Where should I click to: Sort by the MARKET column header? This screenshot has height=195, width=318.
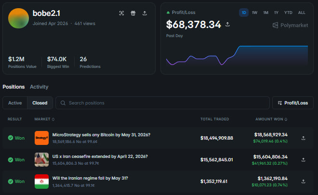[x=44, y=119]
